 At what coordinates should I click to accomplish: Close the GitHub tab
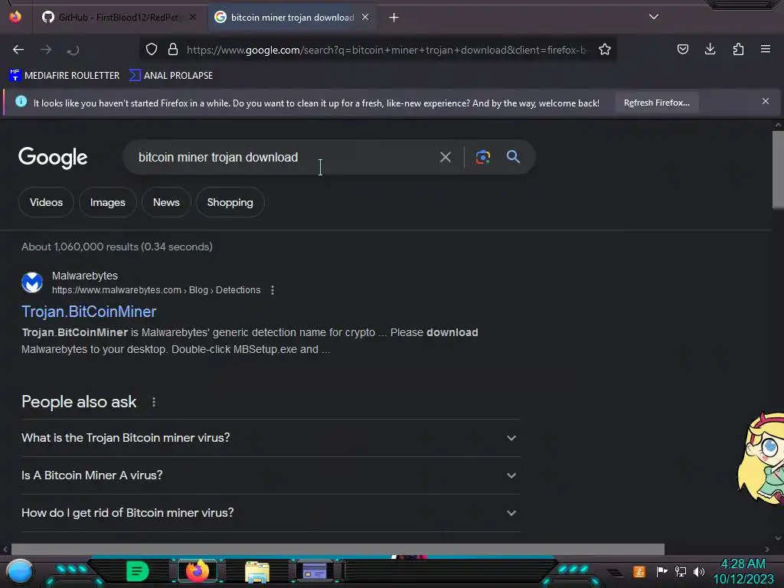pyautogui.click(x=193, y=17)
